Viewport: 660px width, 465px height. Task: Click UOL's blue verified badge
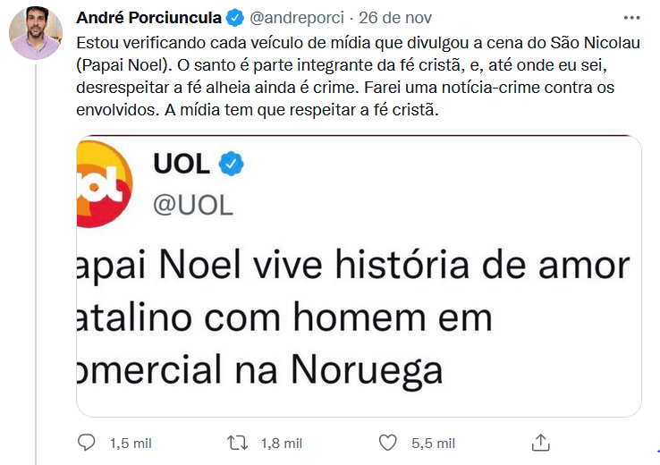233,164
